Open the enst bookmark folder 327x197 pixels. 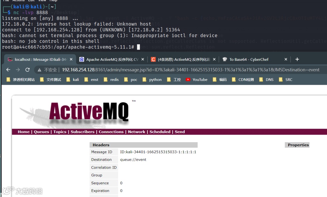coord(91,80)
